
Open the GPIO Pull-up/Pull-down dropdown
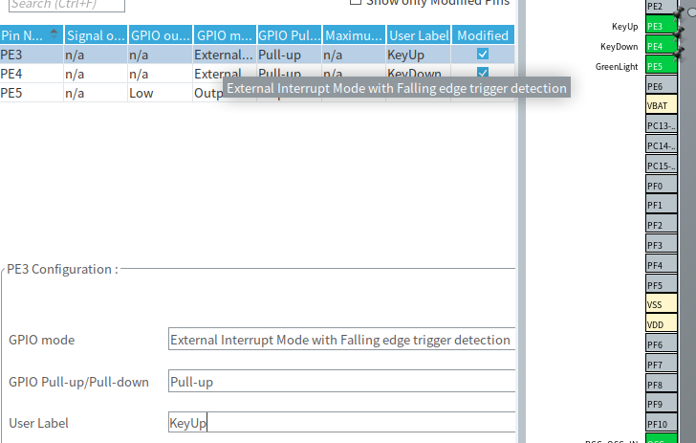point(340,382)
